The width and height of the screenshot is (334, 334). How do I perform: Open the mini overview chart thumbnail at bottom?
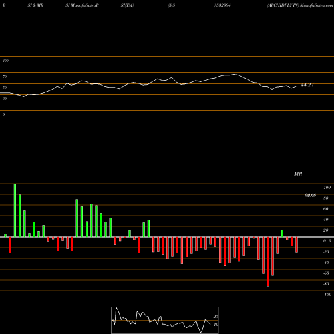(165, 320)
